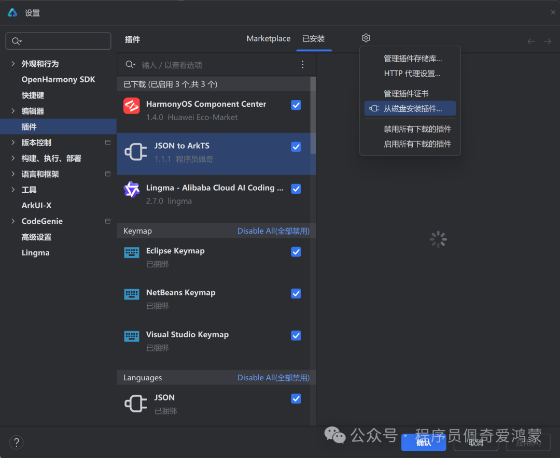
Task: Choose 禁用所有下载的插件 menu entry
Action: click(410, 129)
